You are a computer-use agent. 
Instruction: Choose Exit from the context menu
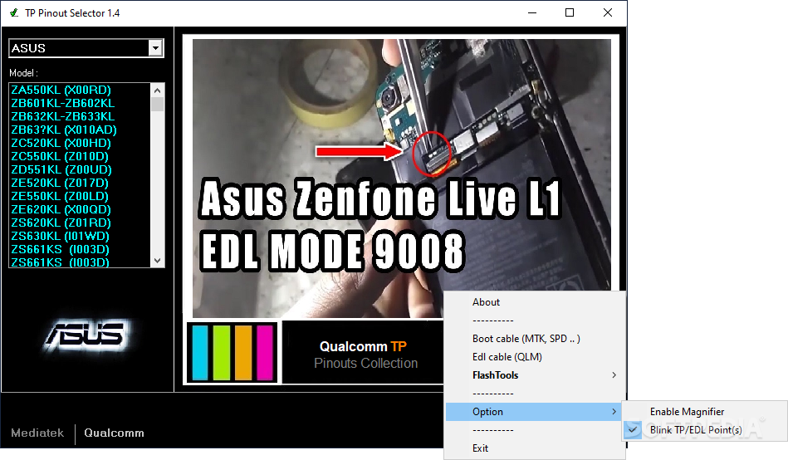pos(536,448)
